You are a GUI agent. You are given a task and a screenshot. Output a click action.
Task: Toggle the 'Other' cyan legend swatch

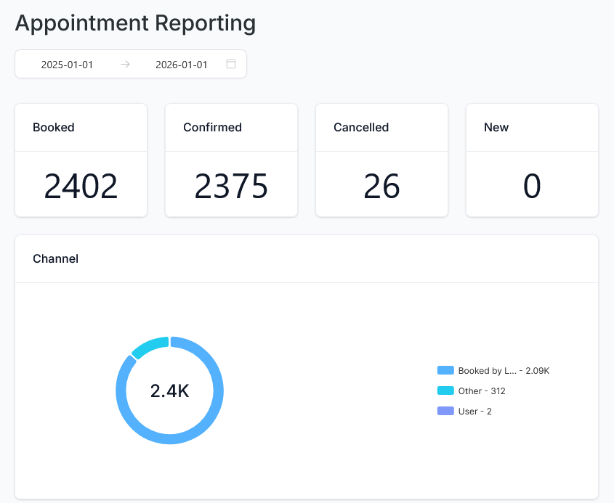click(x=445, y=390)
